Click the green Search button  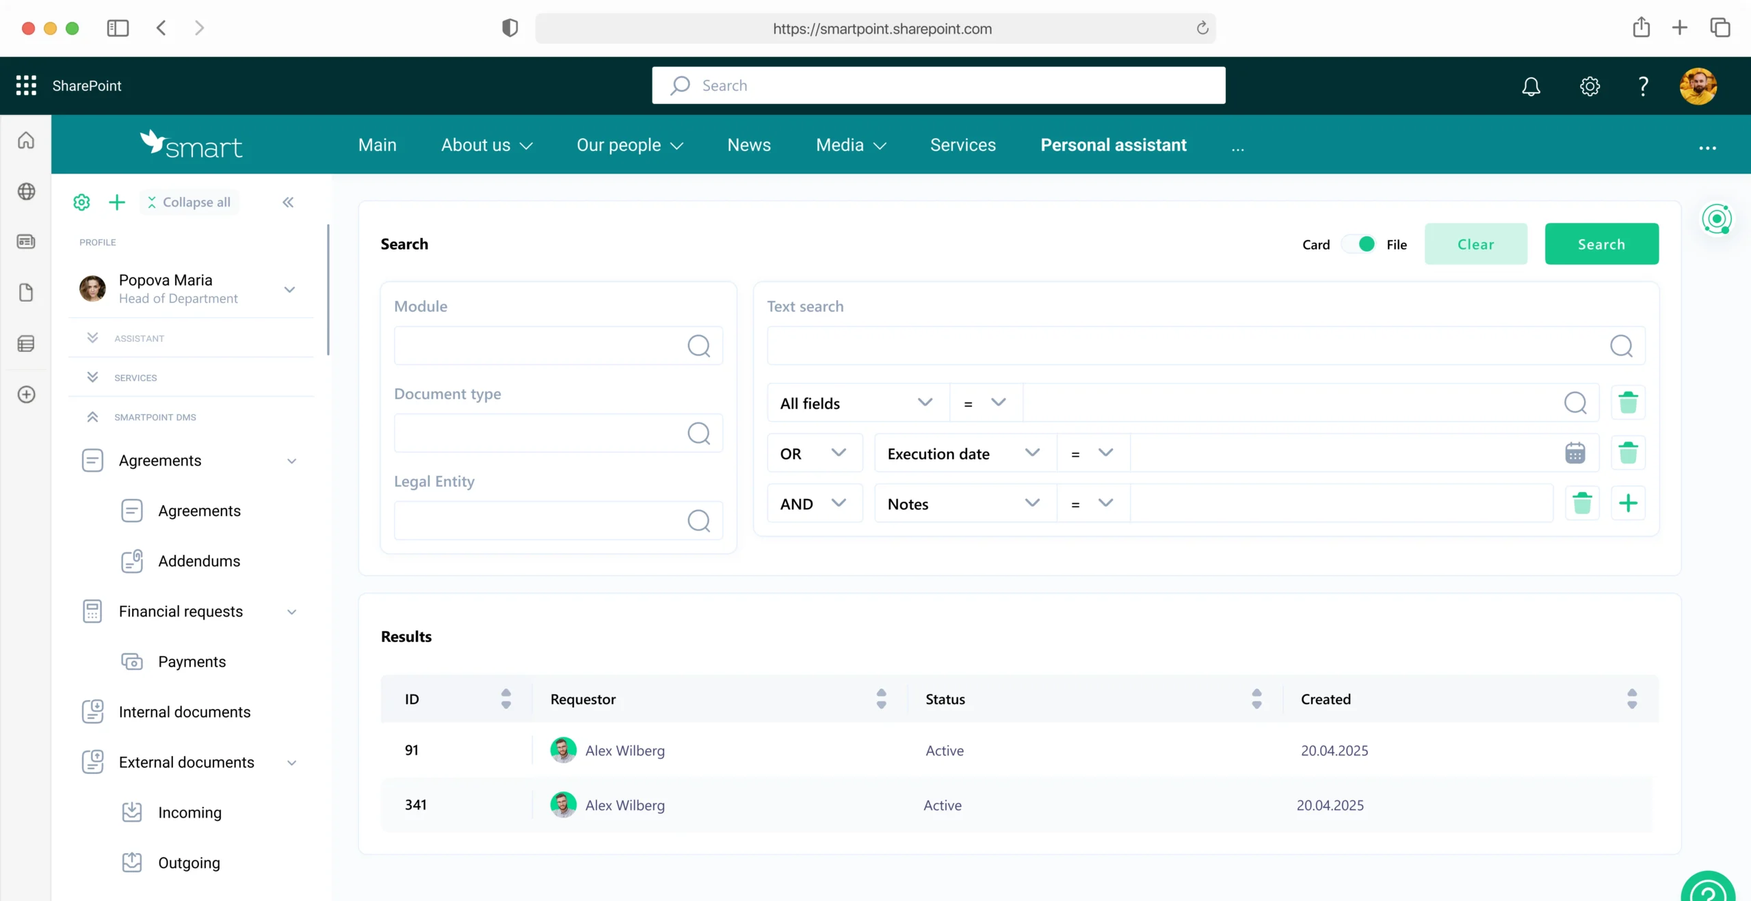[x=1601, y=244]
